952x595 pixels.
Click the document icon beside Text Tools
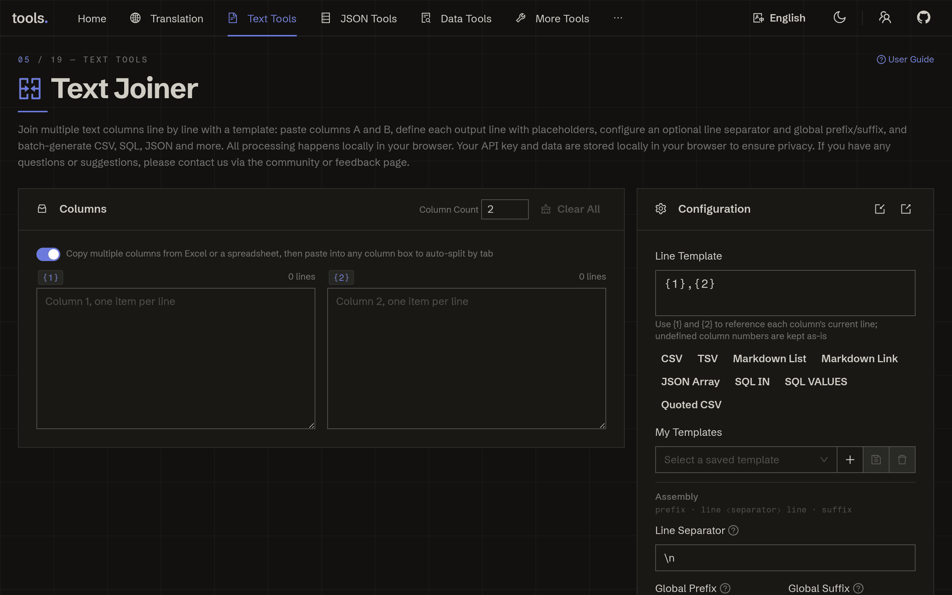coord(233,18)
